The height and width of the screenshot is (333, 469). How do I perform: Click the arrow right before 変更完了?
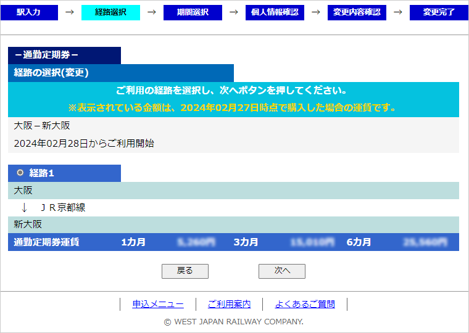397,12
